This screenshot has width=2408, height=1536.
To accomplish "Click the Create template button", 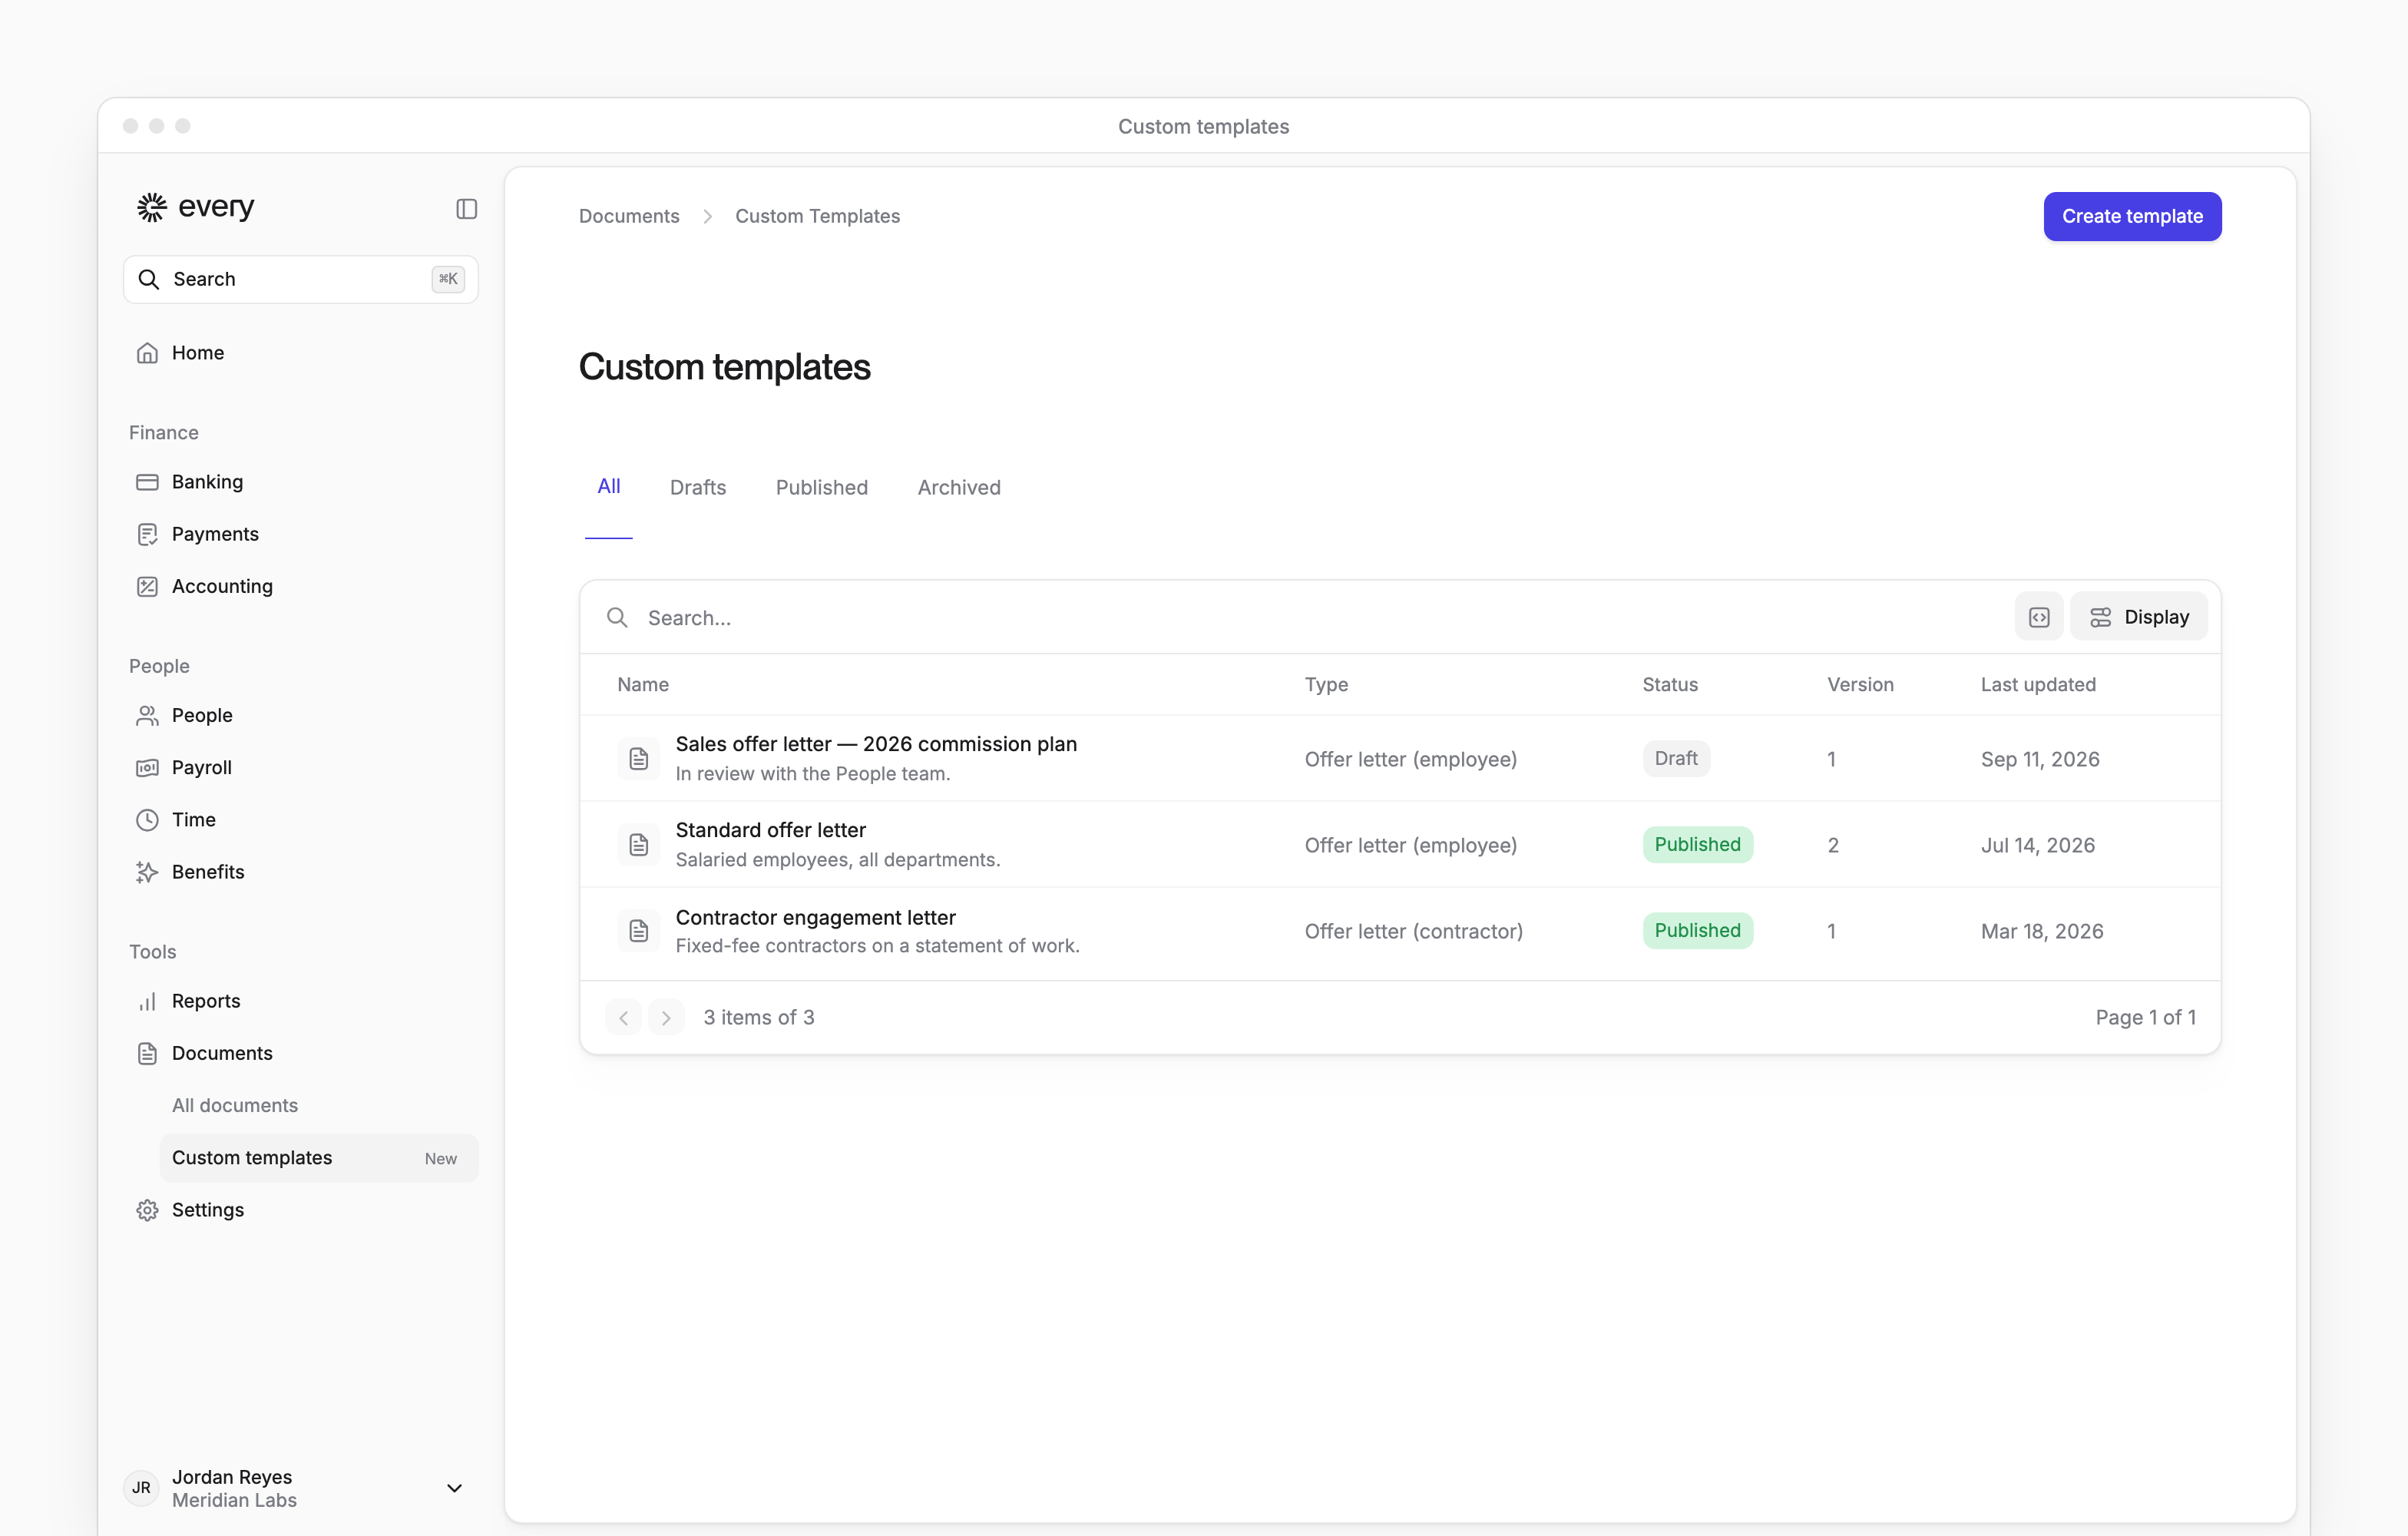I will [2132, 216].
